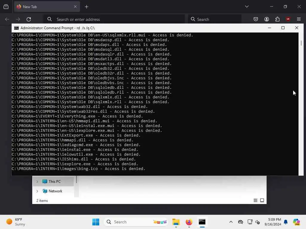Open Save to Pocket icon
This screenshot has height=229, width=306.
pos(256,19)
